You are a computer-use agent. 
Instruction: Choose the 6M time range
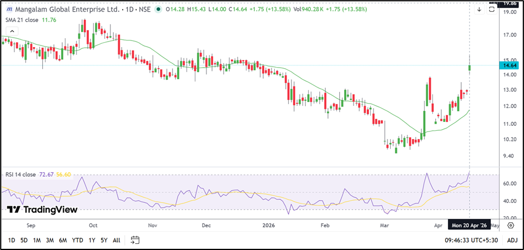tap(63, 240)
